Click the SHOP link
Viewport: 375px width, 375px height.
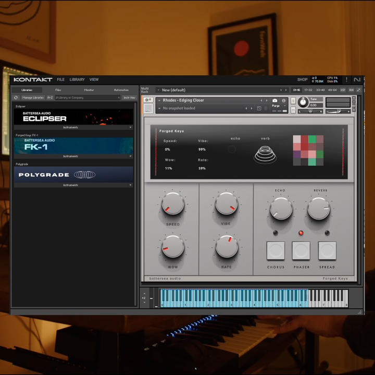[x=302, y=80]
